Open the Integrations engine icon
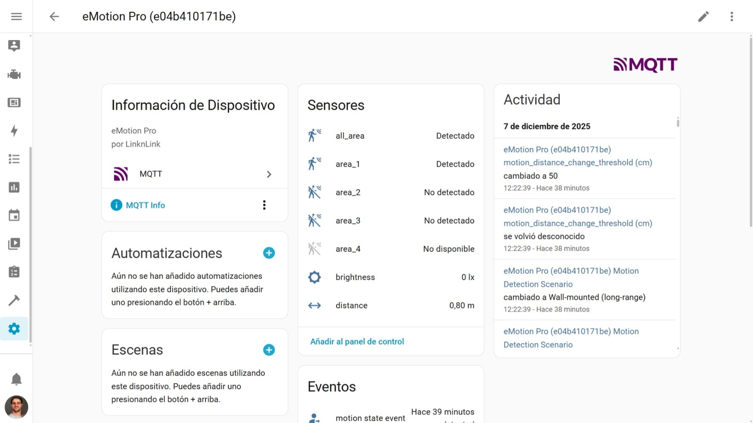 (x=14, y=74)
